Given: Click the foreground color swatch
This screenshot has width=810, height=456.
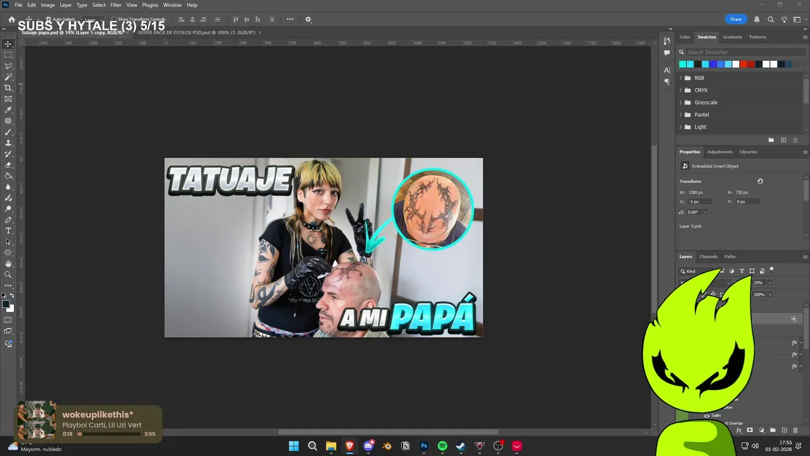Looking at the screenshot, I should click(6, 304).
